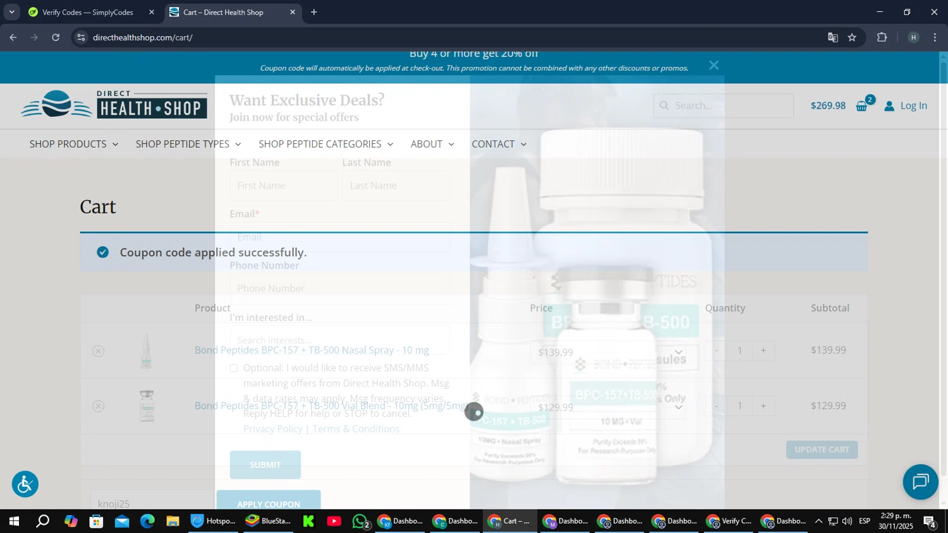Click the UPDATE CART button
948x533 pixels.
[822, 450]
